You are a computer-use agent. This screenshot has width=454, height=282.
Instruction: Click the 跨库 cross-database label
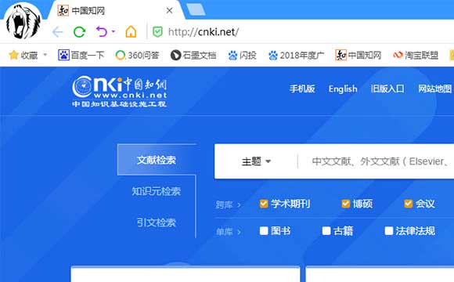[225, 205]
